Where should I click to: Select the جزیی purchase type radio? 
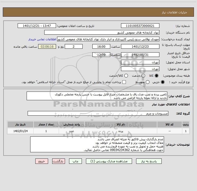point(163,82)
